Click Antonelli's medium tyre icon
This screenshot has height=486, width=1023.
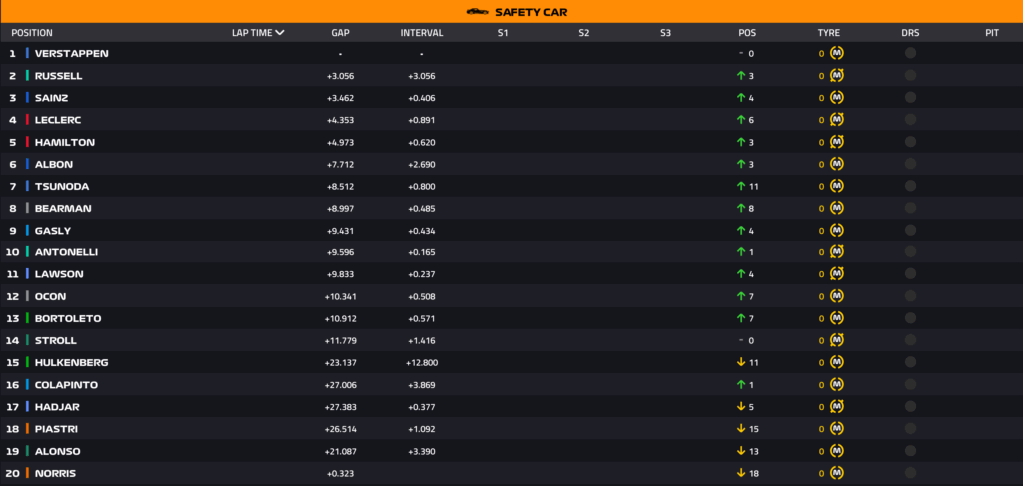click(836, 252)
